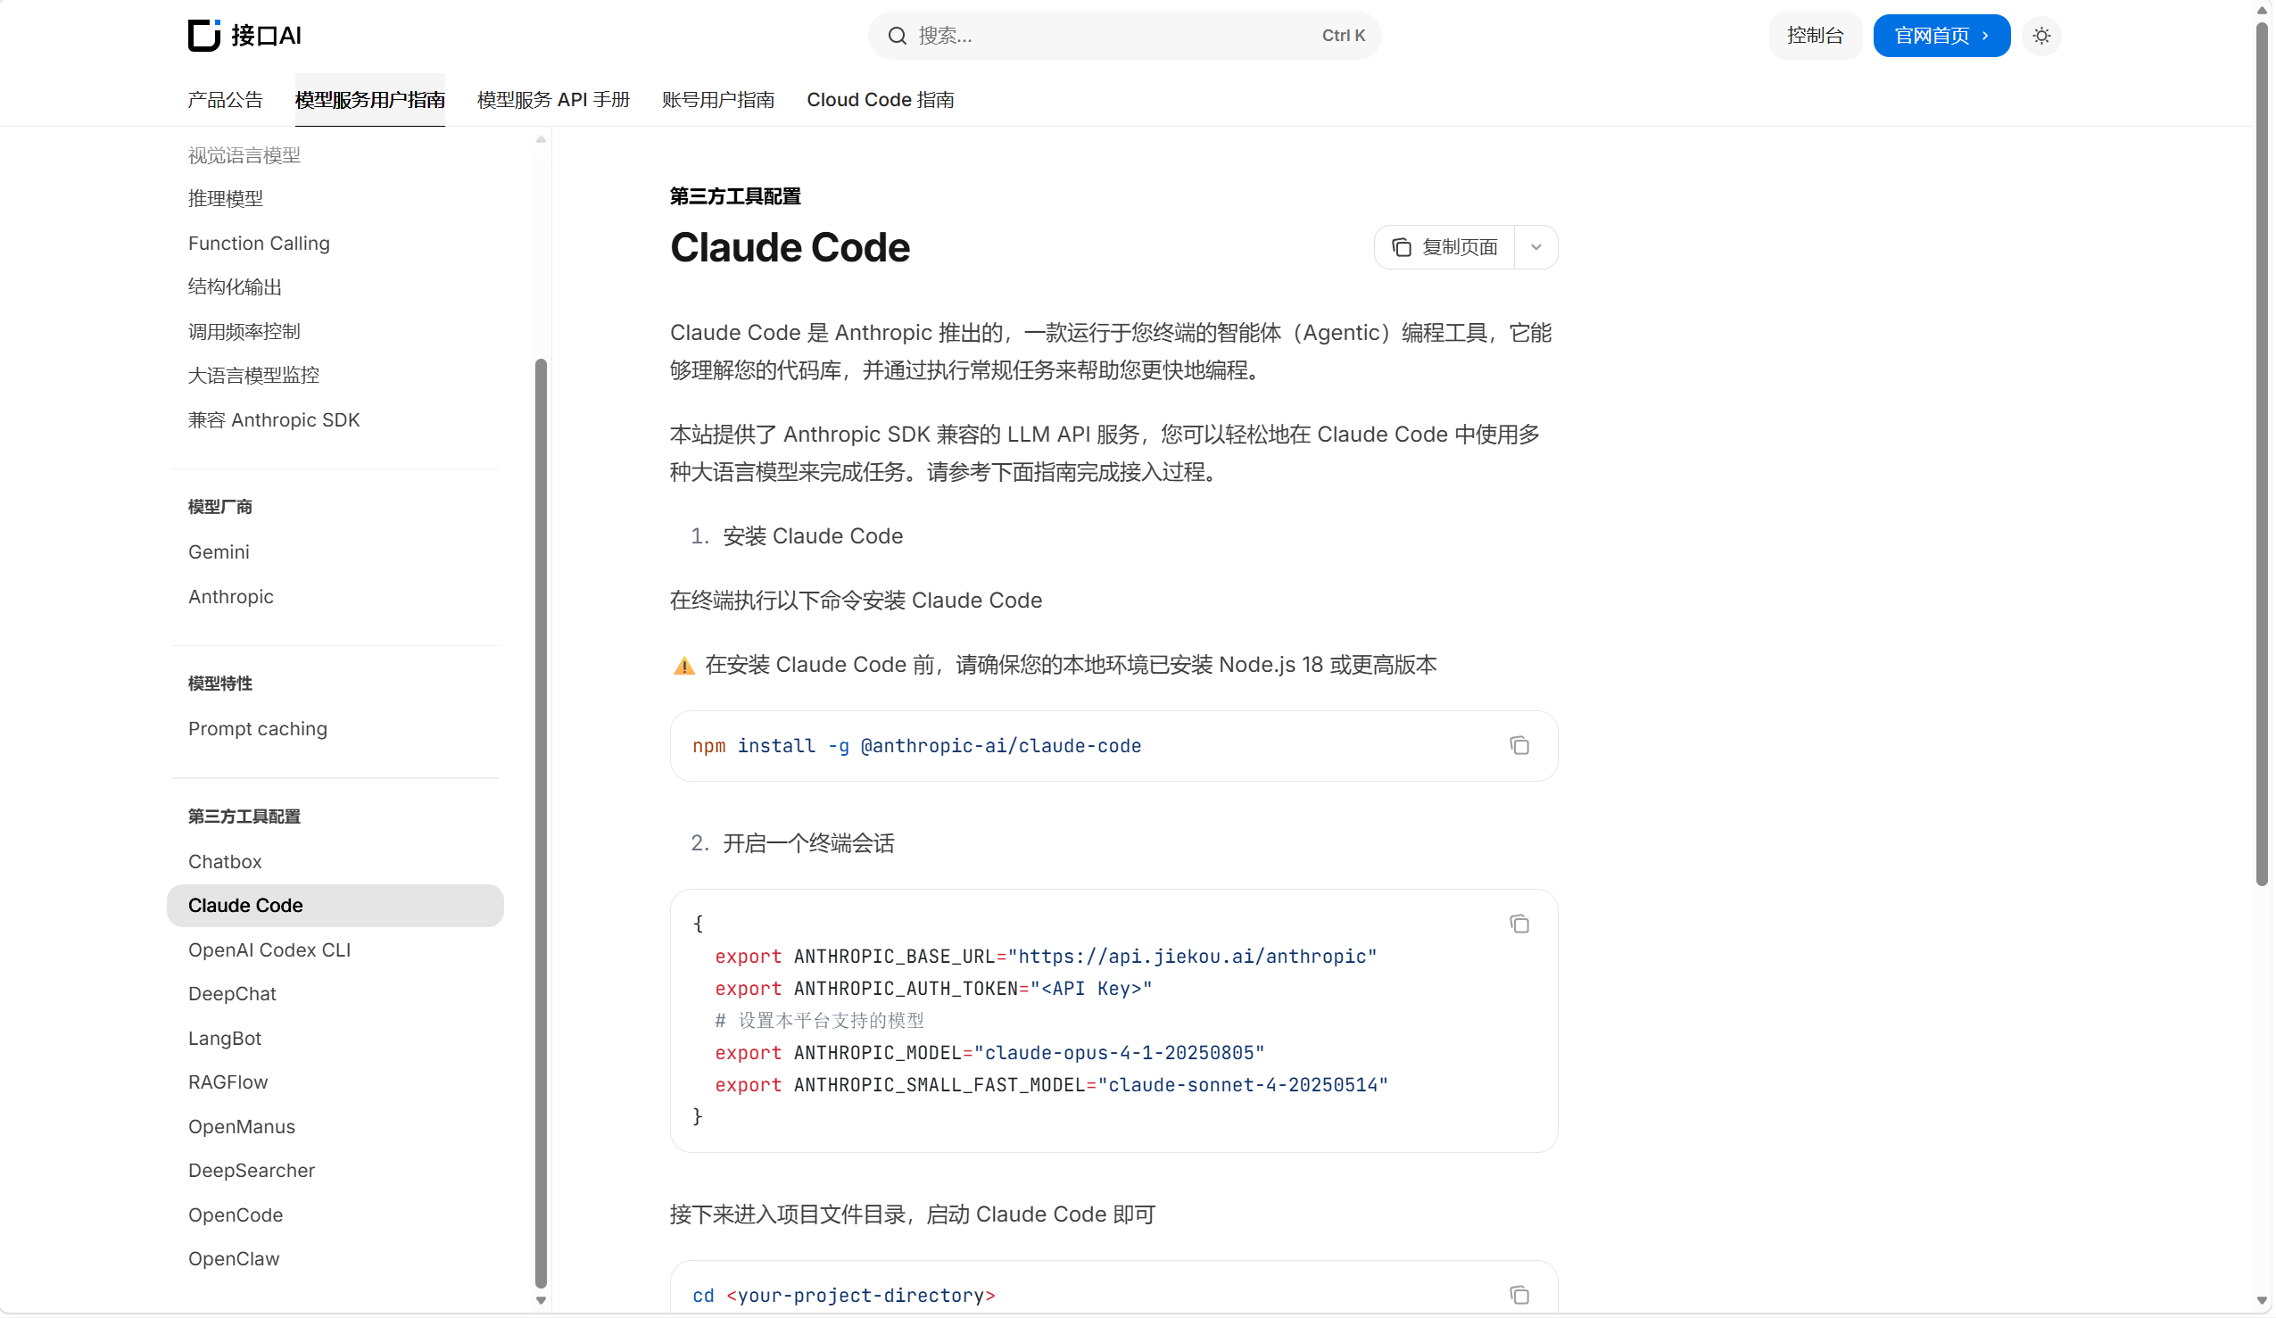Click the ANTHROPIC_SMALL_FAST_MODEL export line
2276x1318 pixels.
[x=1052, y=1086]
